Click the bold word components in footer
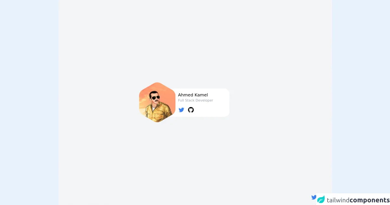 (x=370, y=200)
